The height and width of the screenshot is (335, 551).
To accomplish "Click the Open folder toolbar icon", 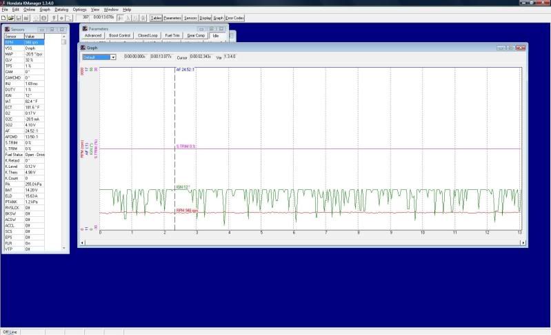I will pos(10,17).
